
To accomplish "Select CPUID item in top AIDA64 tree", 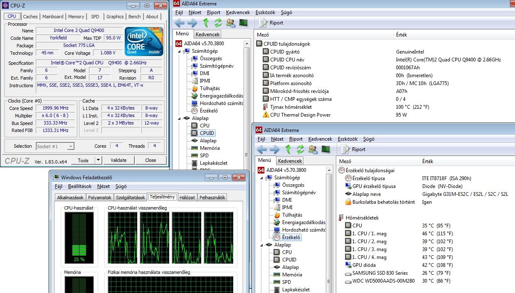I will [x=203, y=133].
